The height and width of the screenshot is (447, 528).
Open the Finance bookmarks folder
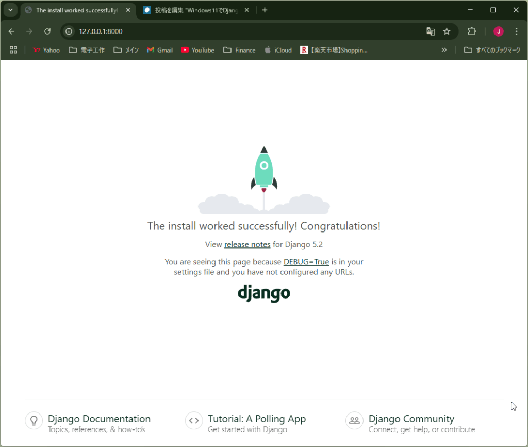[239, 50]
